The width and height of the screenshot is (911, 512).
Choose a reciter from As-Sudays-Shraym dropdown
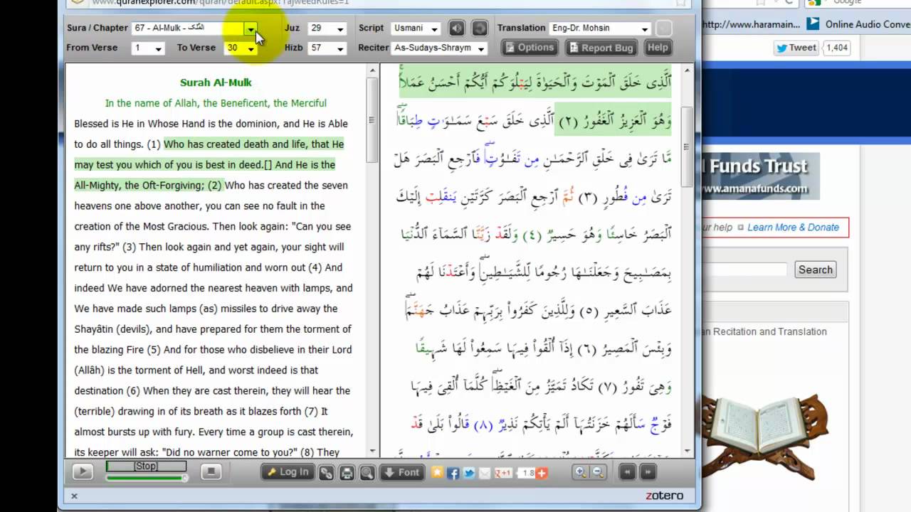pyautogui.click(x=439, y=48)
